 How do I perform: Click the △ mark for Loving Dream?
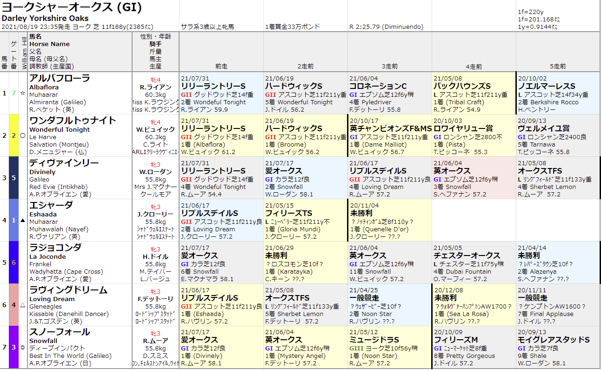coord(23,305)
